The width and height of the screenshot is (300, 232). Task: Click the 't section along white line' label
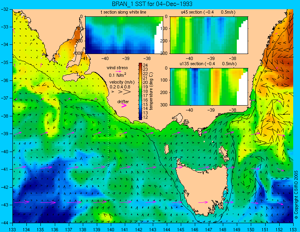[x=124, y=12]
